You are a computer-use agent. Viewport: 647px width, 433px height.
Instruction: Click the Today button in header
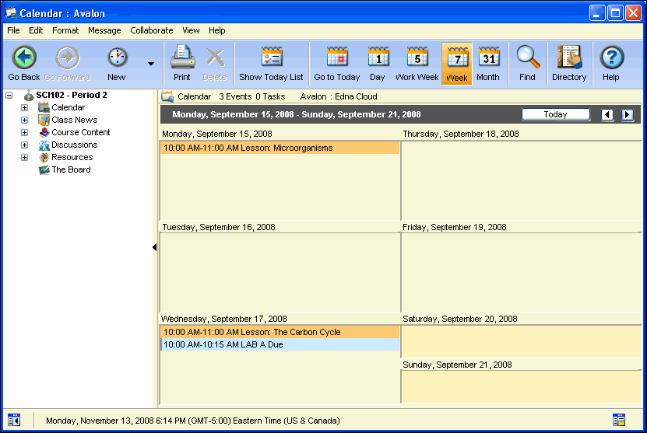555,114
